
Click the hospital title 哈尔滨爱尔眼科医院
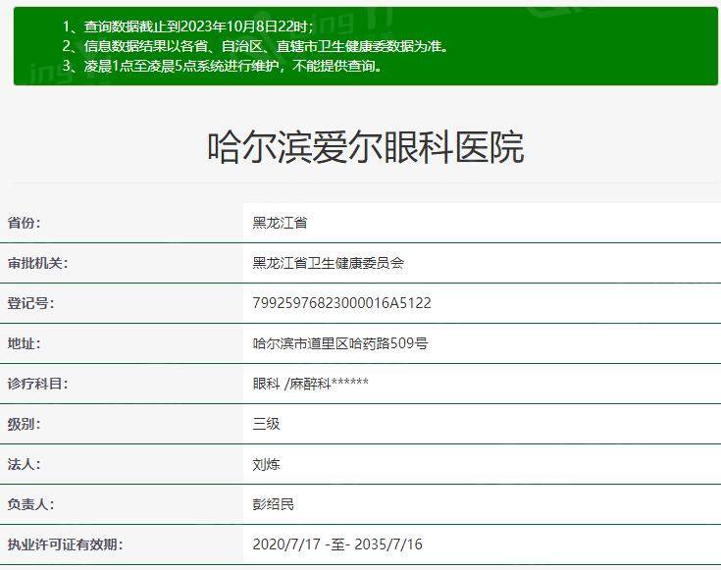click(366, 147)
